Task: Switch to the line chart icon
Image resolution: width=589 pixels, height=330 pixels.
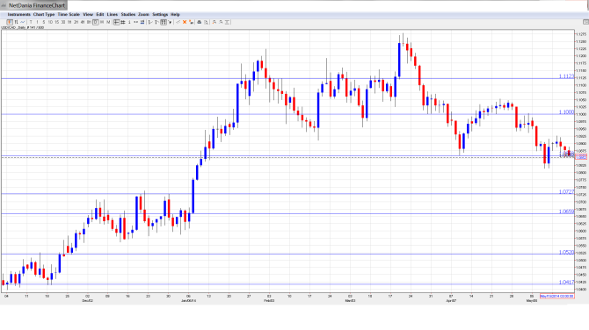Action: click(x=23, y=22)
